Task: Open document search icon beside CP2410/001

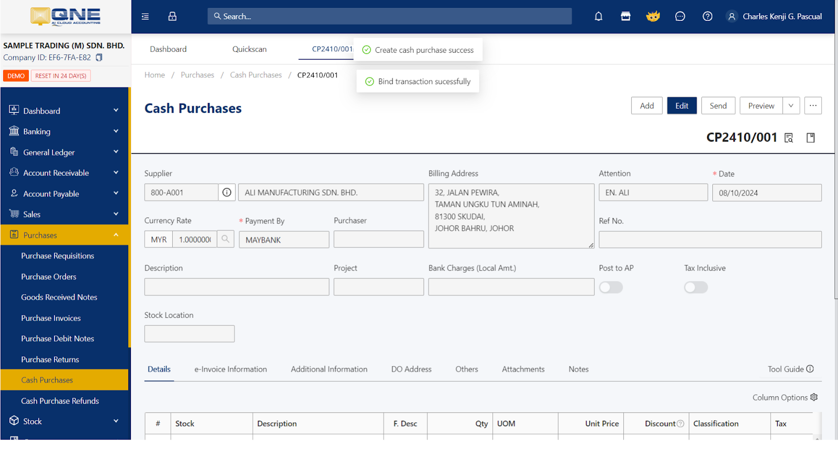Action: coord(789,138)
